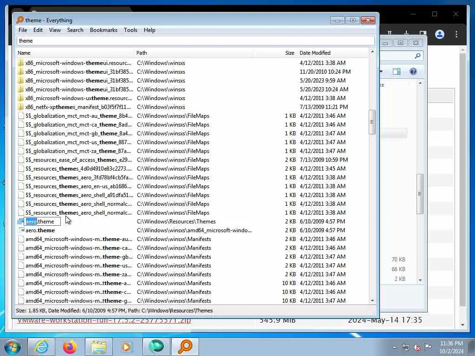Click file icon of $$_globalization_mct_mct-za_theme row
This screenshot has height=356, width=475.
[21, 151]
